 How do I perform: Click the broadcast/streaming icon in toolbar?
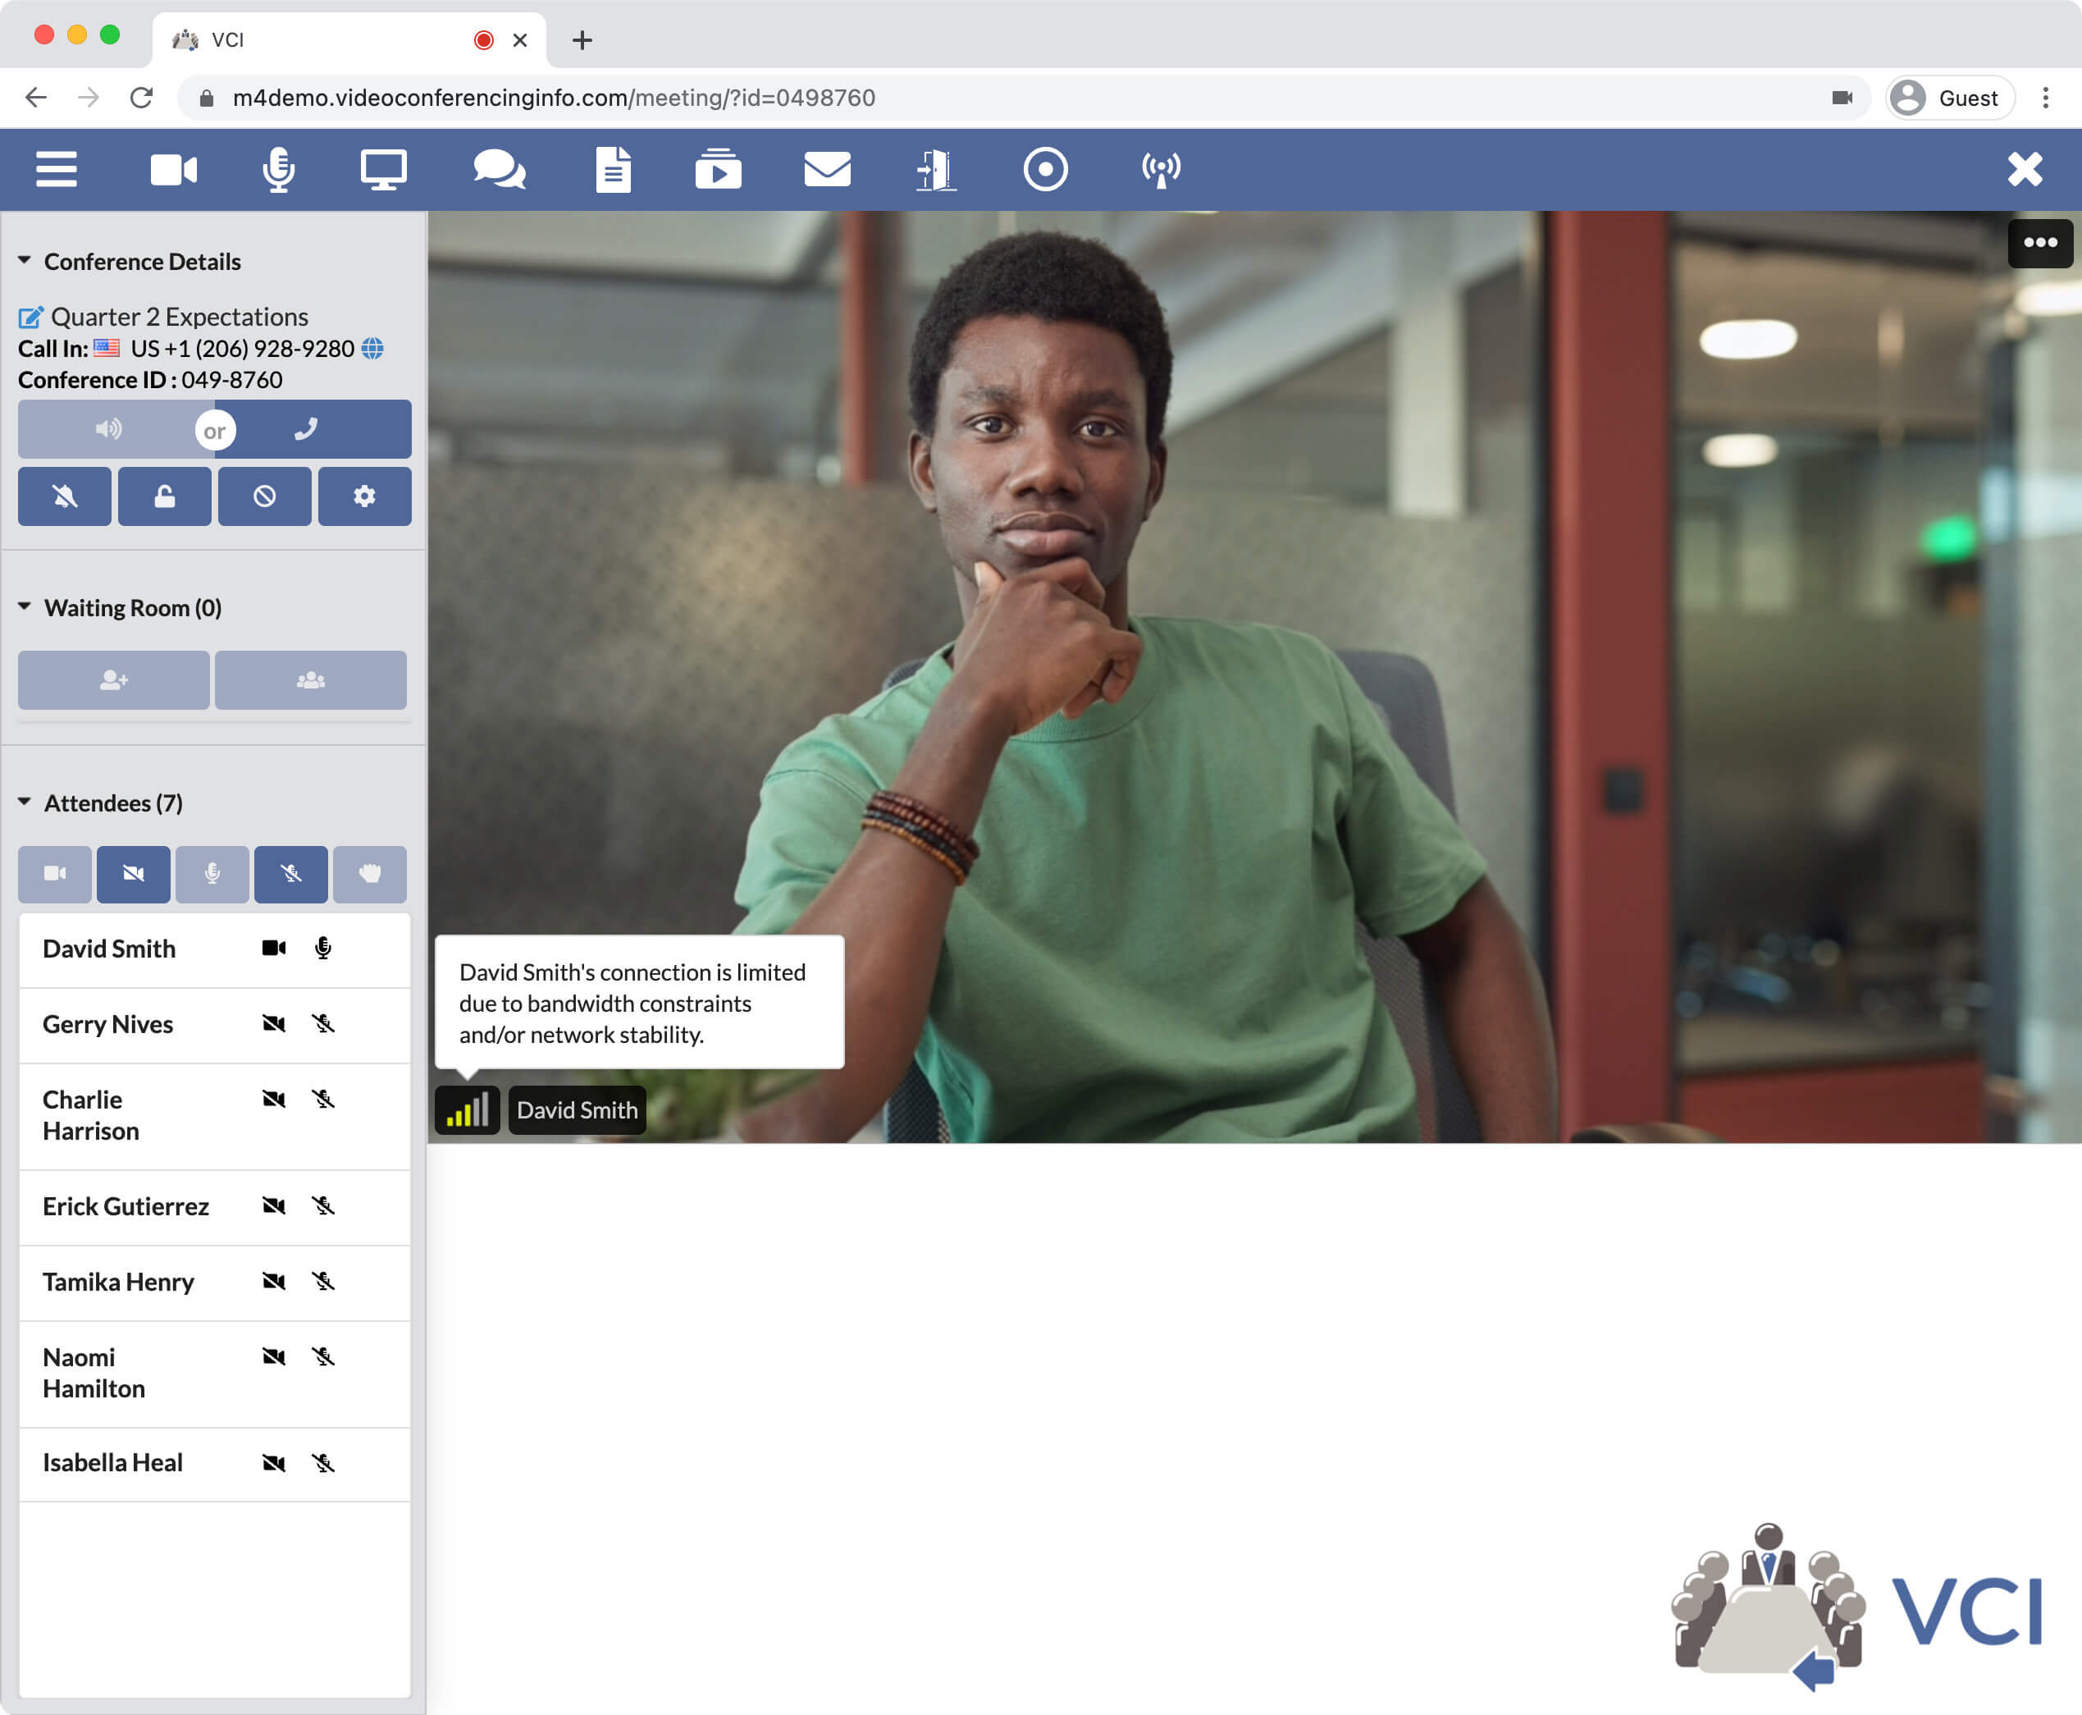click(1157, 168)
